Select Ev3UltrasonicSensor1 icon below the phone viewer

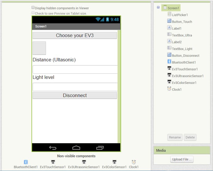pyautogui.click(x=84, y=162)
